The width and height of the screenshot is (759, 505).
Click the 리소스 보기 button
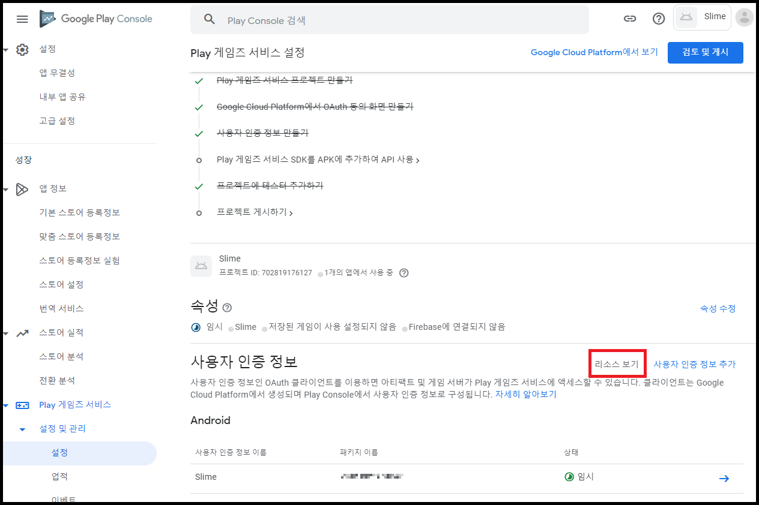[617, 364]
